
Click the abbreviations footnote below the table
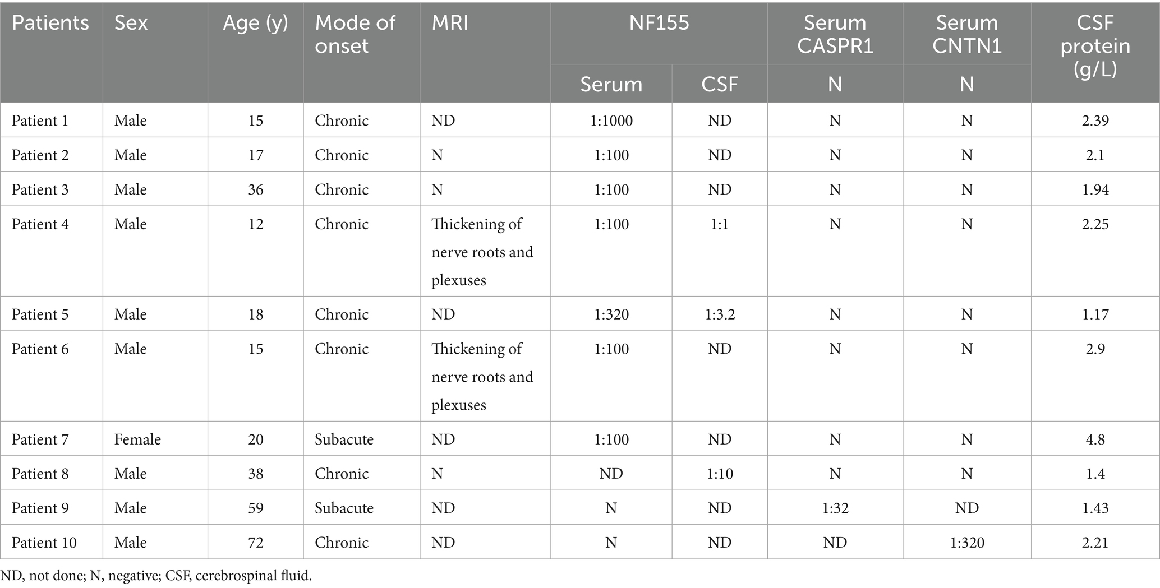[156, 576]
